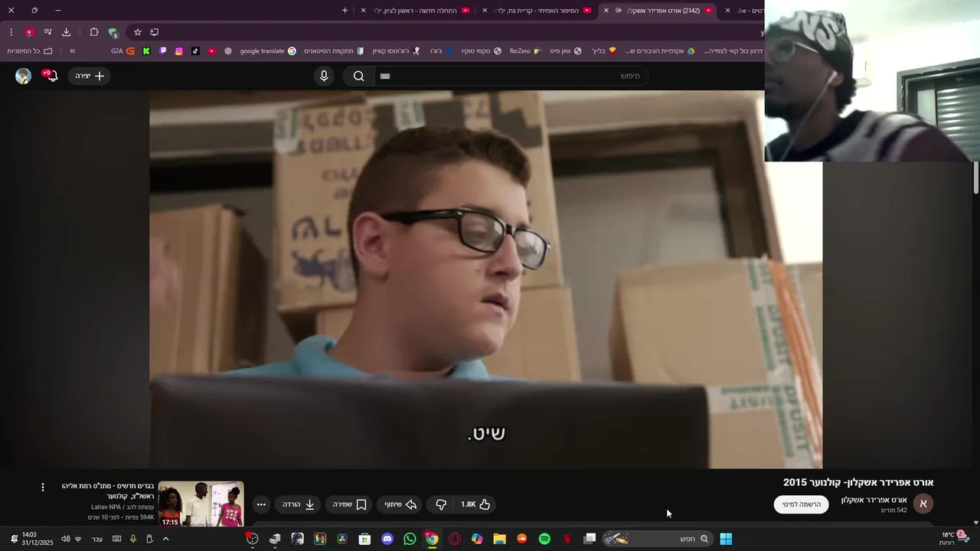Screen dimensions: 980x551
Task: Open File Explorer from the taskbar
Action: (499, 539)
